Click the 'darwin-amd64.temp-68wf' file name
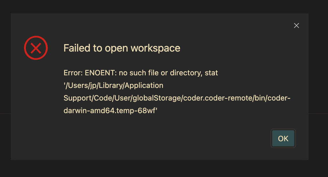 pyautogui.click(x=110, y=111)
